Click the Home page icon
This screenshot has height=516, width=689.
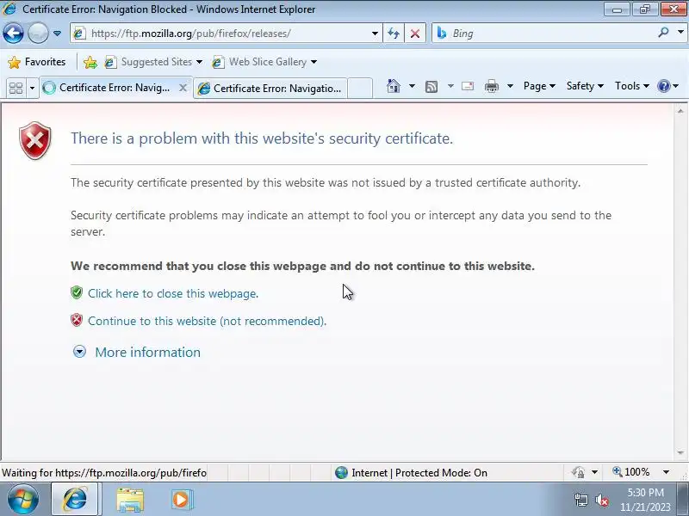point(394,86)
